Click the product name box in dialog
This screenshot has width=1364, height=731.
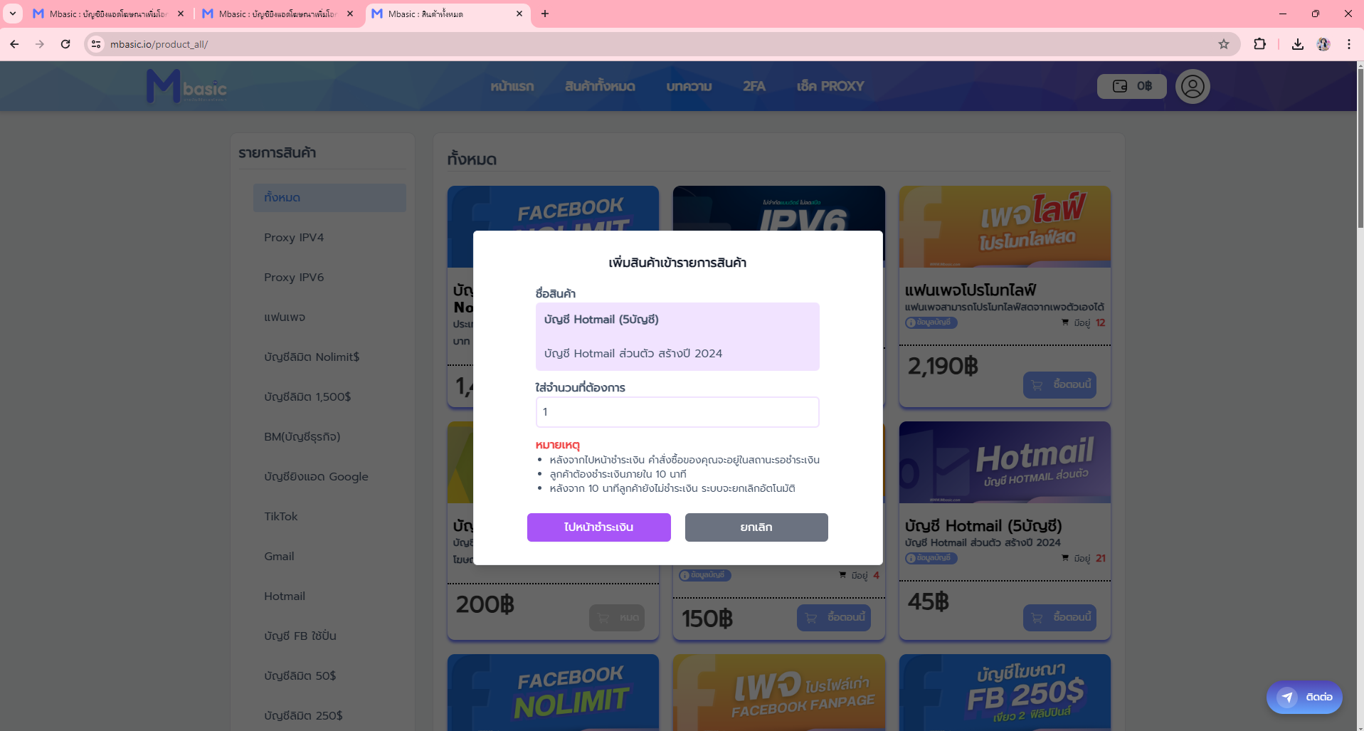pos(677,337)
